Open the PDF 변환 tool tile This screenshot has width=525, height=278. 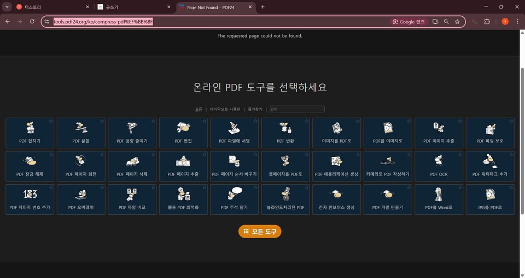pyautogui.click(x=285, y=133)
